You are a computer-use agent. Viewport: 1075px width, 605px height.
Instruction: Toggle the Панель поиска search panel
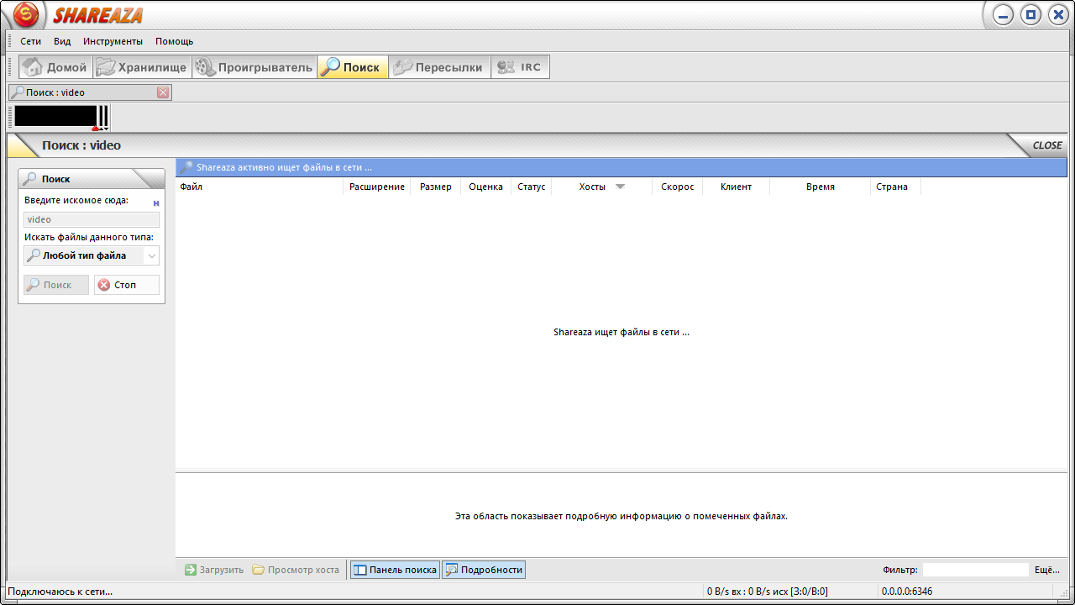(x=396, y=570)
